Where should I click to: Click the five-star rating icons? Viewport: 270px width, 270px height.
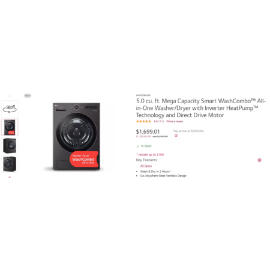coord(143,121)
